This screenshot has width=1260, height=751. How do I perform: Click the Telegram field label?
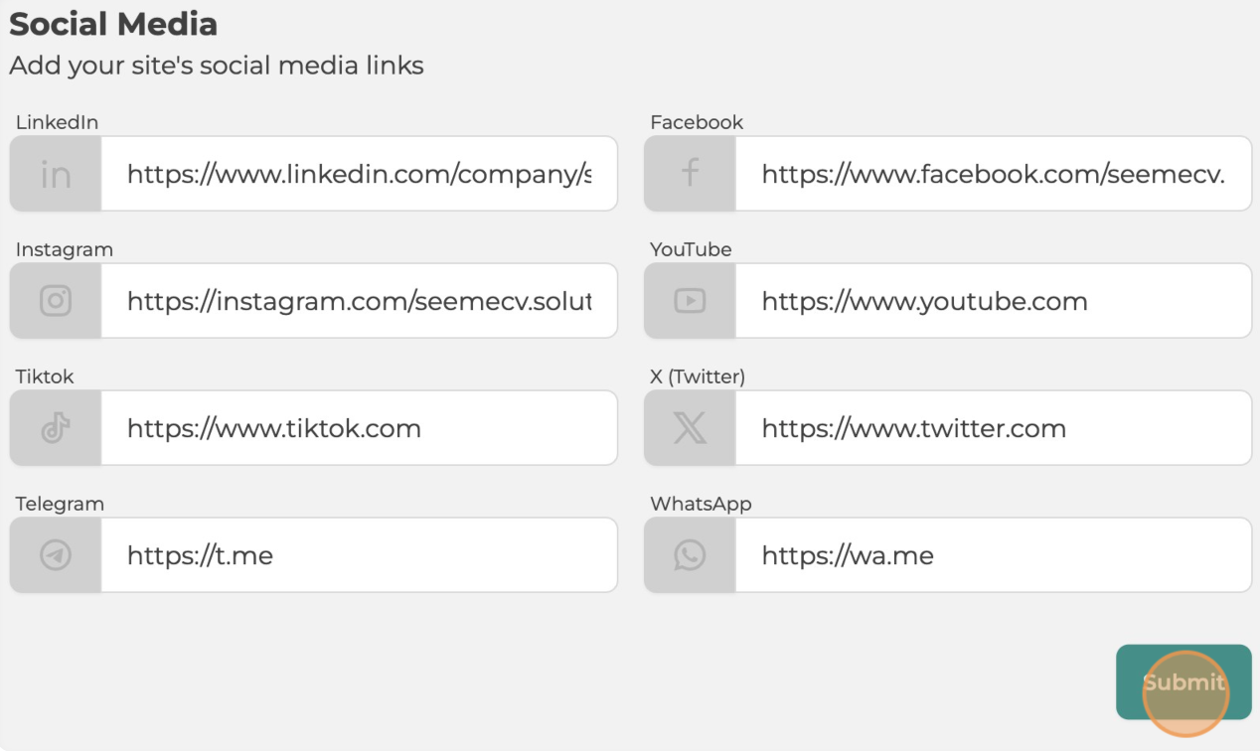(x=60, y=504)
